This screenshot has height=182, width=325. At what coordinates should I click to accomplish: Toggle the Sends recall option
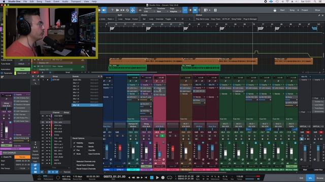coord(91,147)
